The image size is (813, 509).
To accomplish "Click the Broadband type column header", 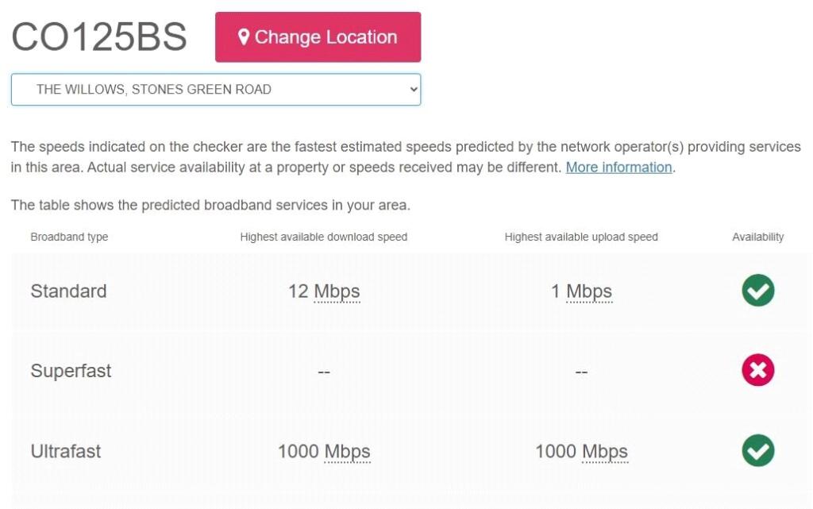I will click(69, 237).
